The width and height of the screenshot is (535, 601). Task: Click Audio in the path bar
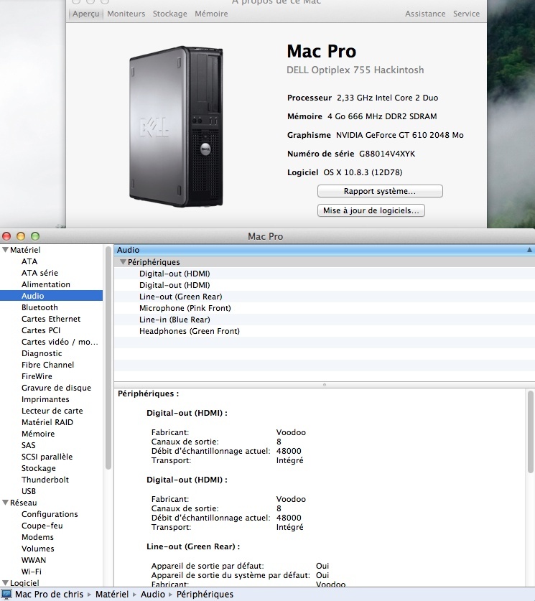152,594
